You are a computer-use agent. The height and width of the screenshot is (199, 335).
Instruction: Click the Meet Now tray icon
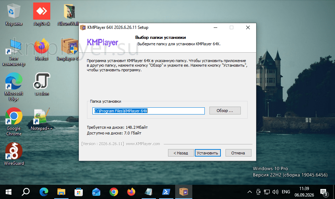(258, 192)
